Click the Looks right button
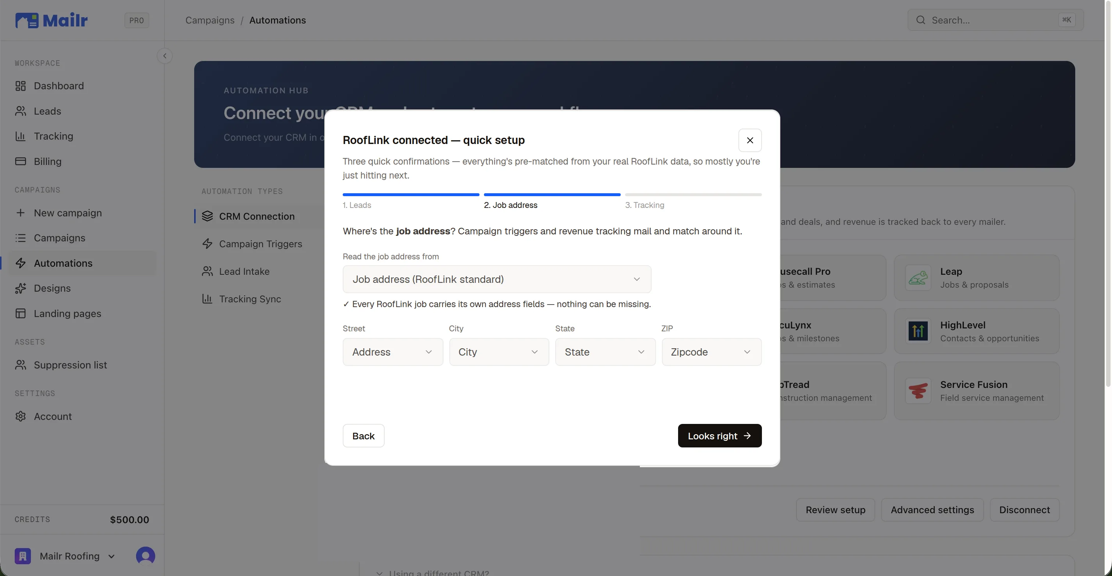Viewport: 1112px width, 576px height. 720,436
